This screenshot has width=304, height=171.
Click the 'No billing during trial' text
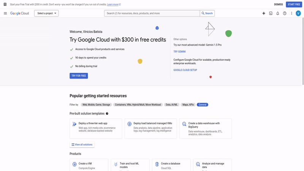click(x=86, y=66)
